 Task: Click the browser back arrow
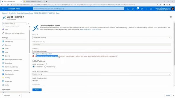pyautogui.click(x=2, y=5)
